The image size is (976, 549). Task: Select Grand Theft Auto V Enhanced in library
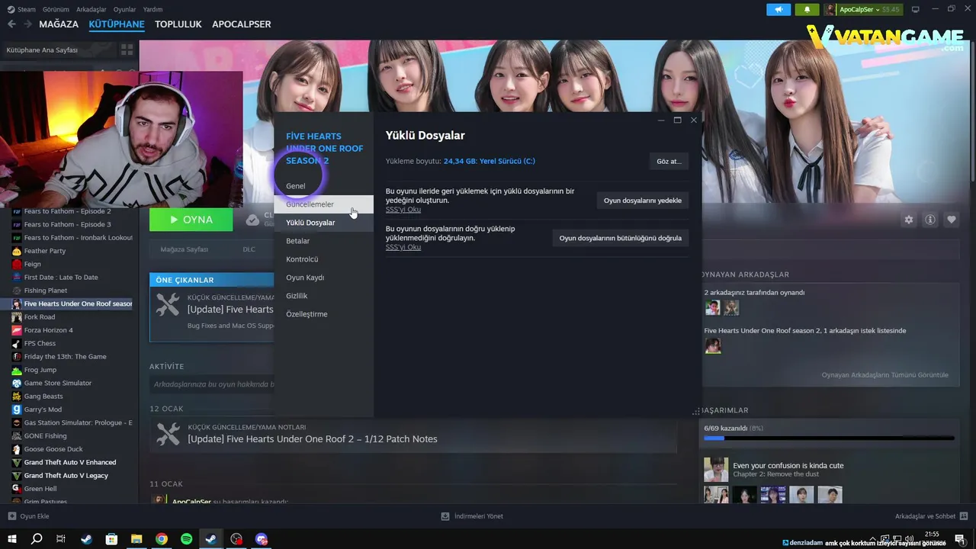pos(70,462)
